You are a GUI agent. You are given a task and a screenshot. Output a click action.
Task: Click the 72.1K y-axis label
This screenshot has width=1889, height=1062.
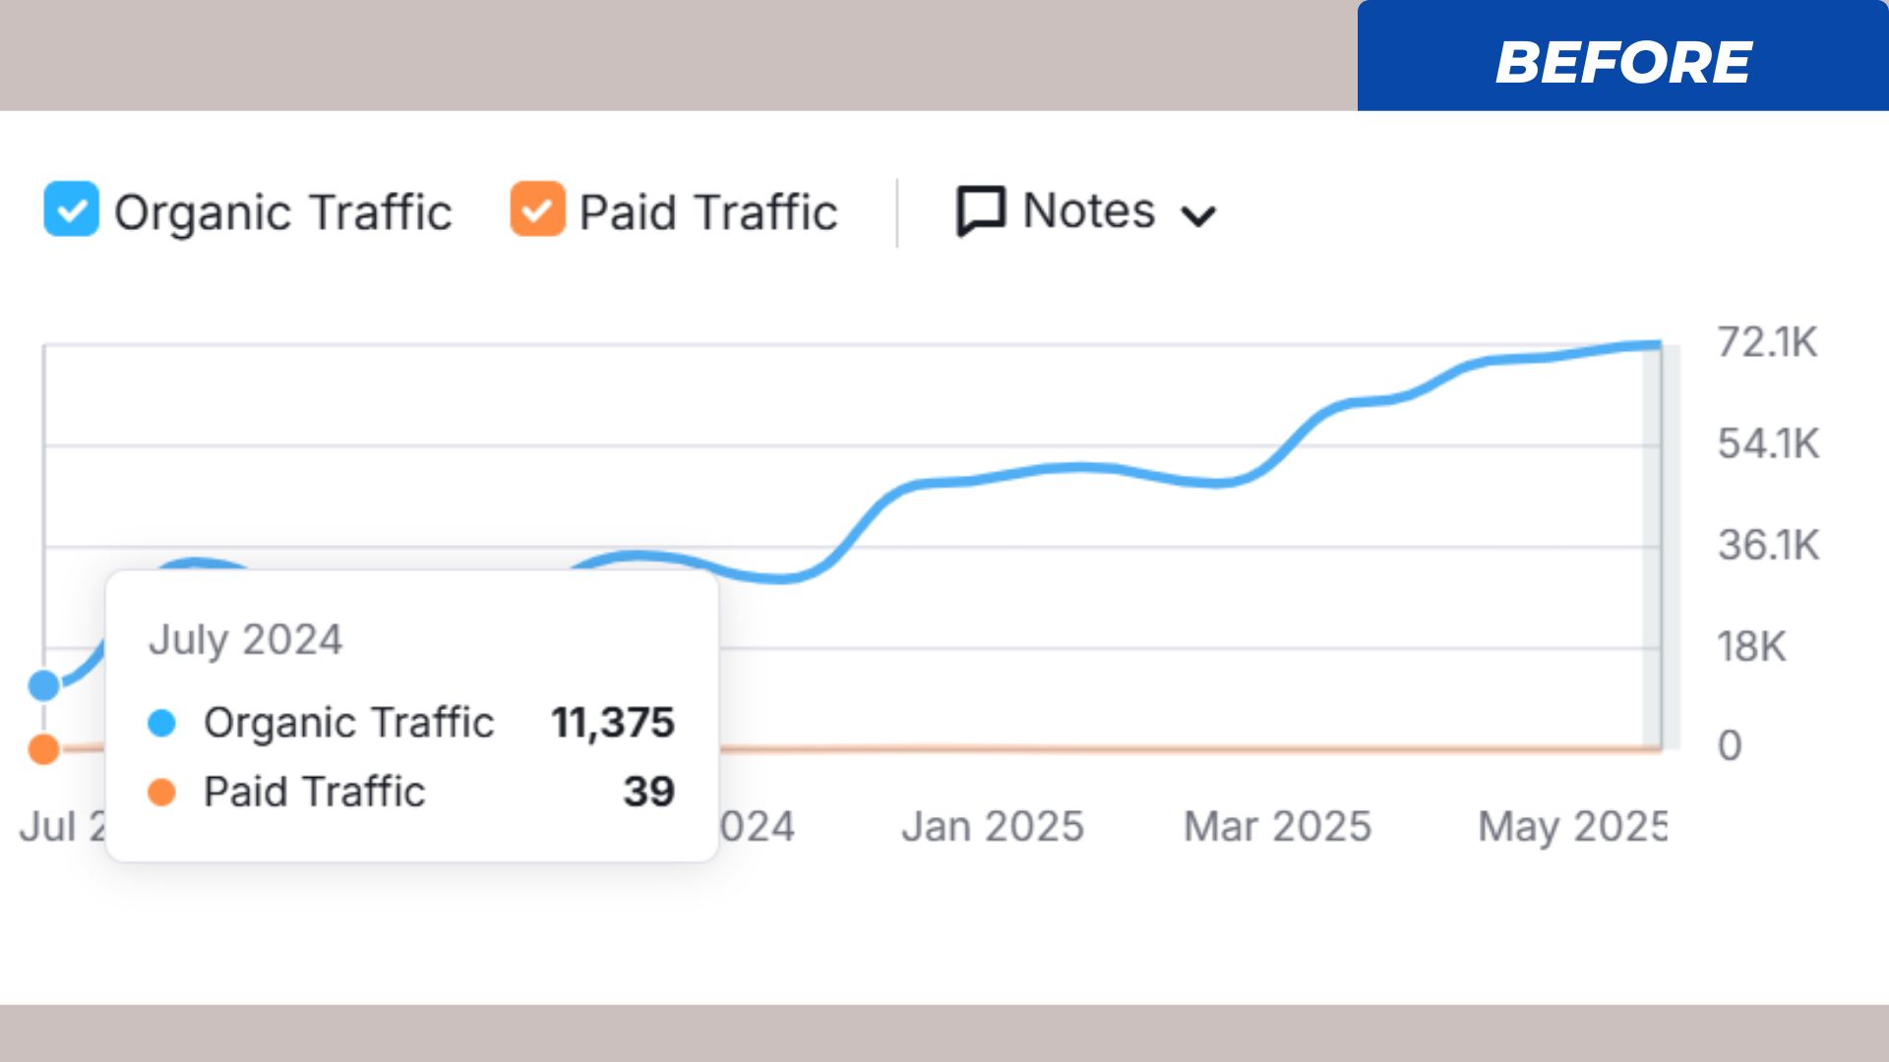[1767, 342]
